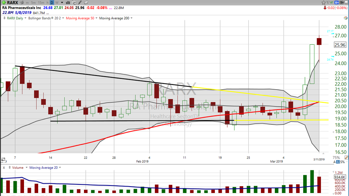Click the 28.00 price axis label
The width and height of the screenshot is (349, 196).
[x=341, y=27]
